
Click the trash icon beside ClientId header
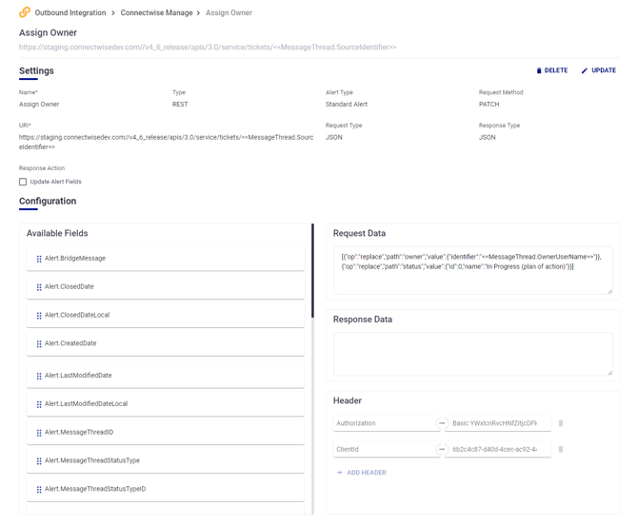(x=561, y=449)
